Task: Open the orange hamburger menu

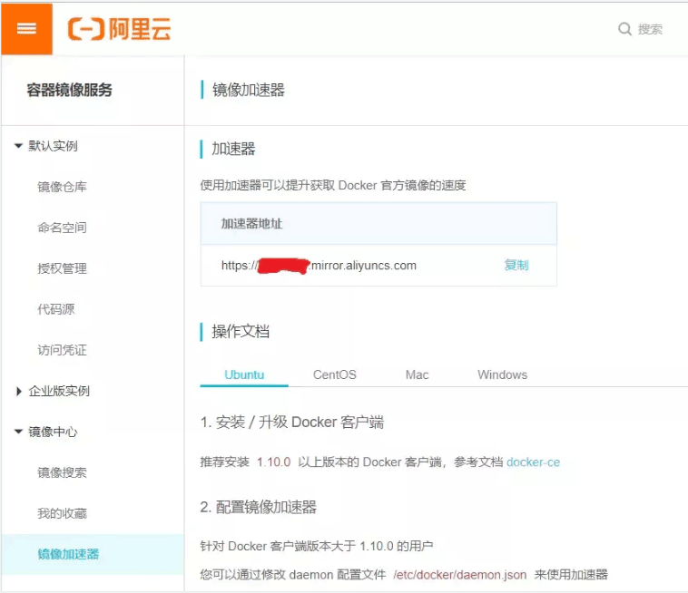Action: pos(26,28)
